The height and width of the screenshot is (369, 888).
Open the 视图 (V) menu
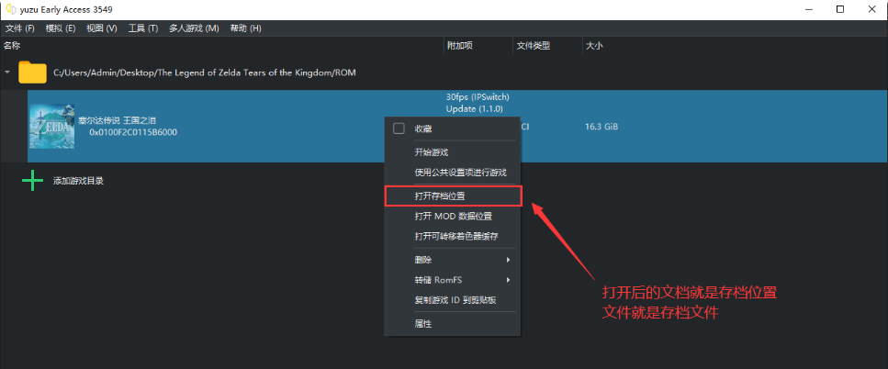(x=102, y=28)
